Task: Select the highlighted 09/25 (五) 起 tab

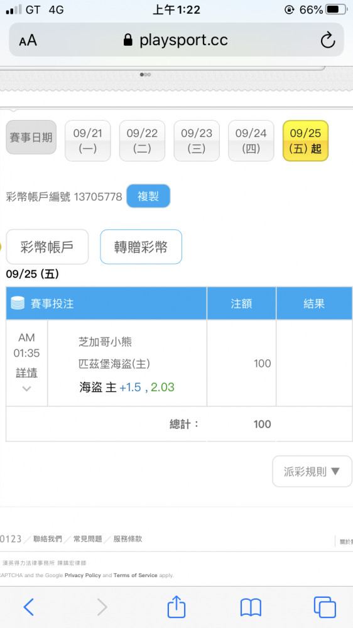Action: [306, 141]
